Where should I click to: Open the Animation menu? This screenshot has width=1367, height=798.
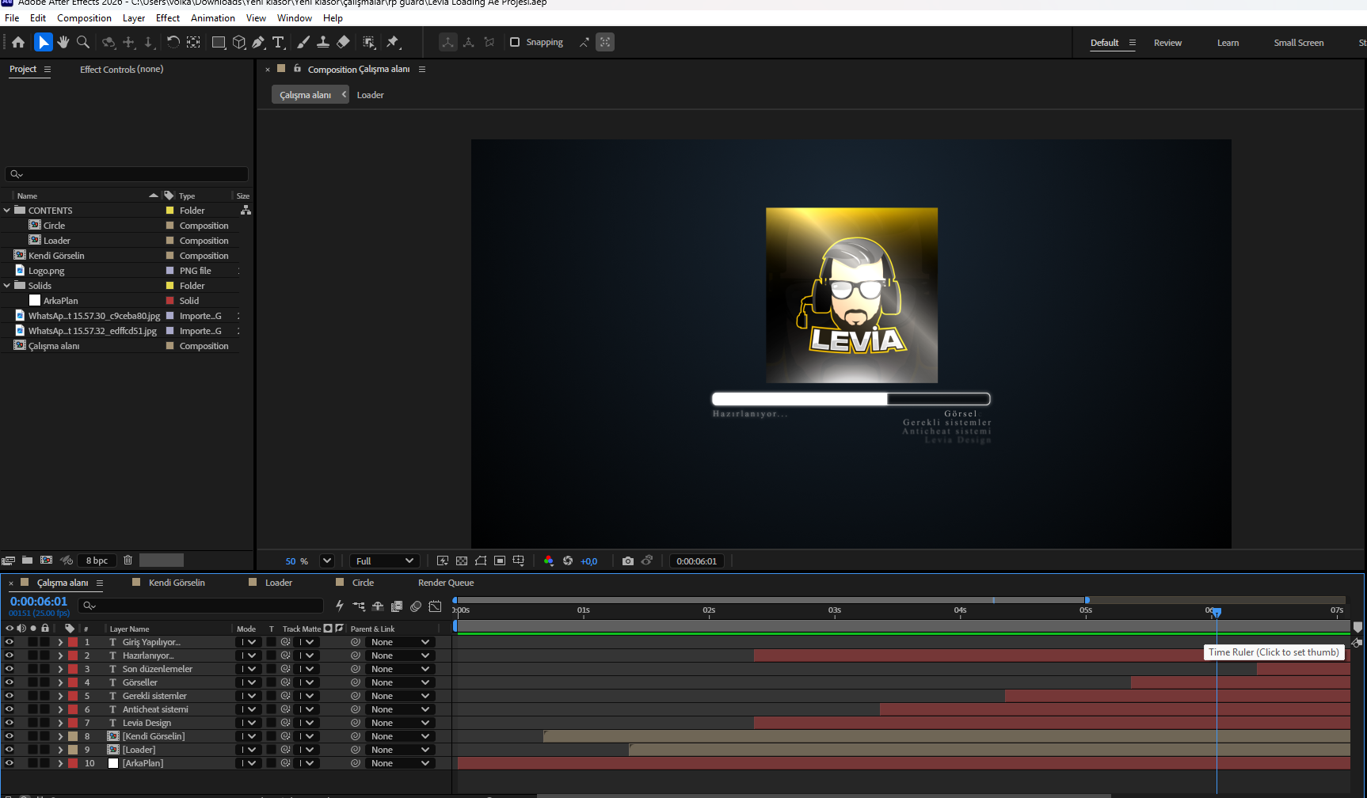point(213,18)
